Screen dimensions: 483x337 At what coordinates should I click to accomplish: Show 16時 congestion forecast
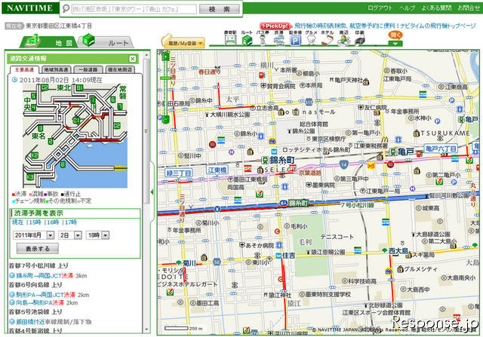tap(53, 222)
